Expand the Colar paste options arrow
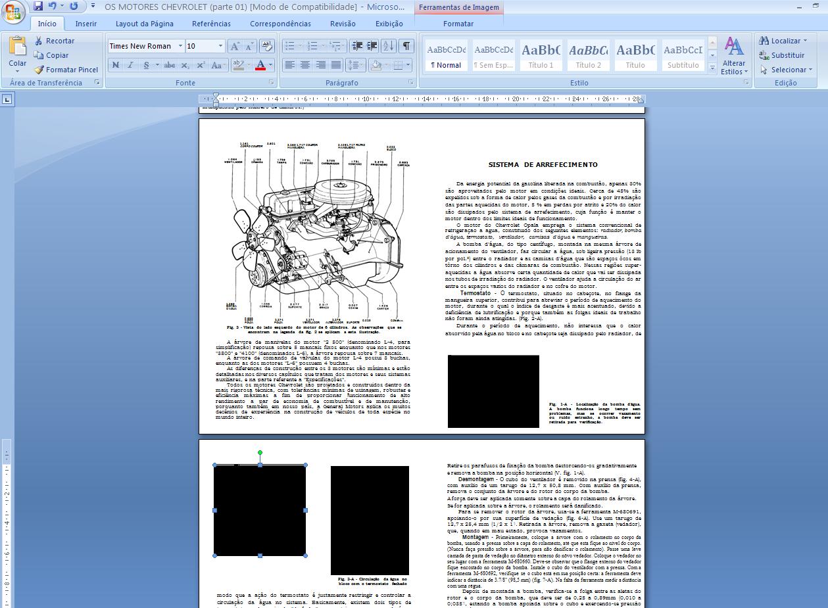Screen dimensions: 828x608 tap(18, 70)
